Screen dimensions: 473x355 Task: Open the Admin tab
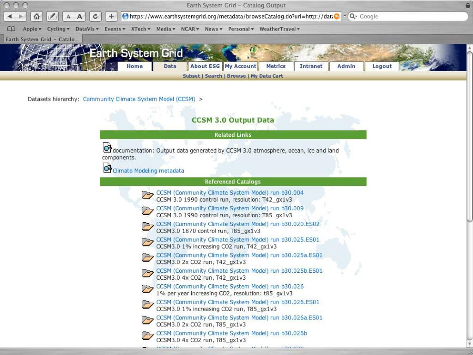click(x=346, y=66)
